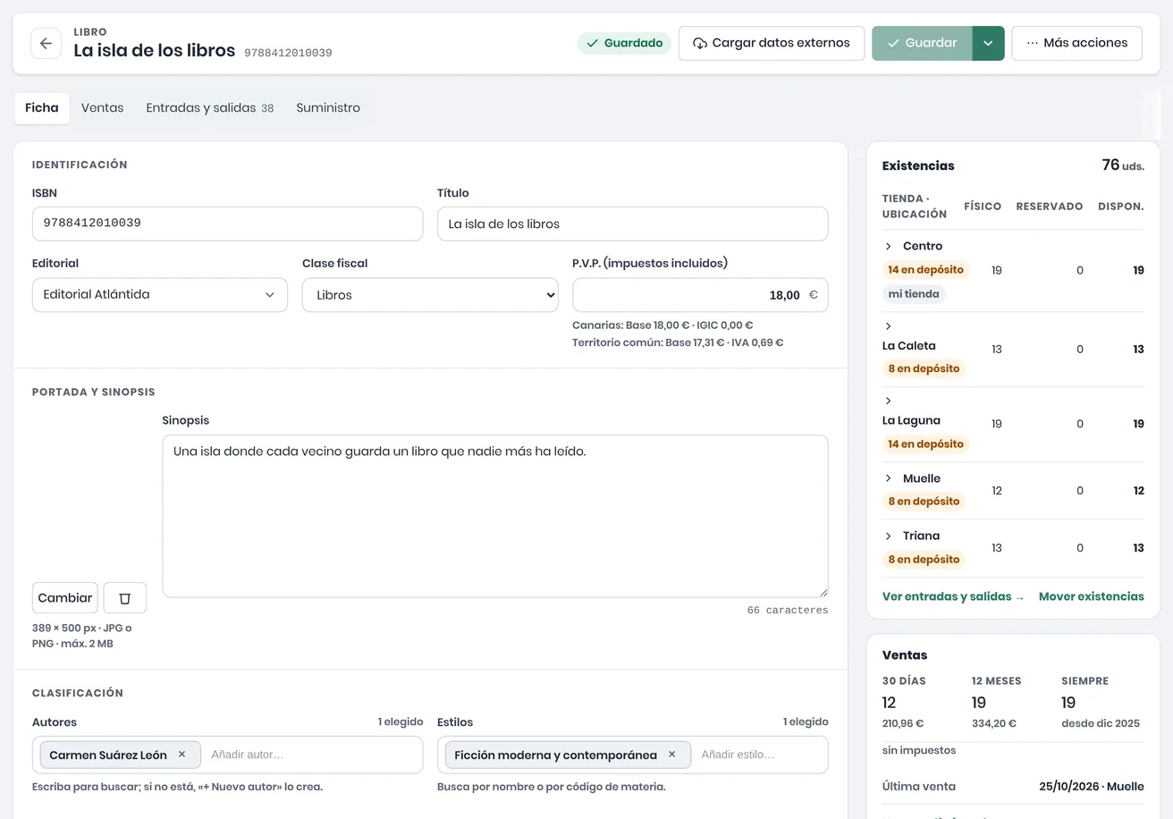Open Más acciones menu
1173x819 pixels.
pos(1076,43)
